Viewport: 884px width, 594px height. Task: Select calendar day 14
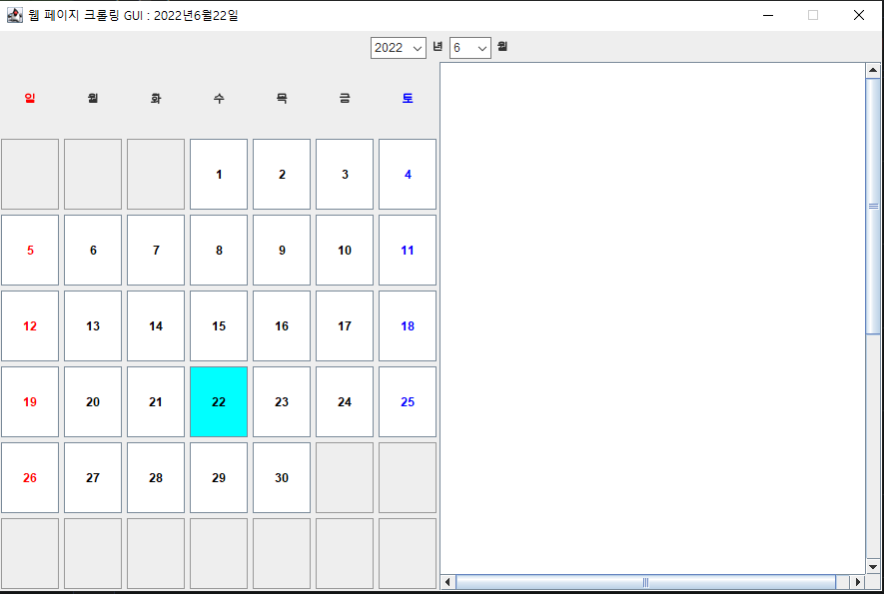coord(156,325)
